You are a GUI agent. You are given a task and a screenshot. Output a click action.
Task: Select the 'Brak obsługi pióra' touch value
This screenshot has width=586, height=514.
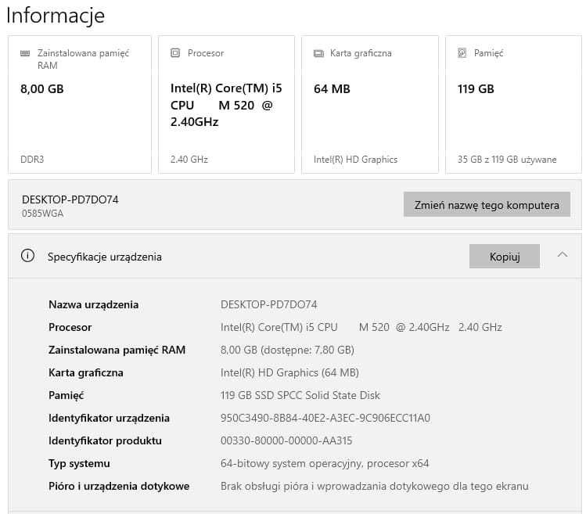pyautogui.click(x=375, y=487)
